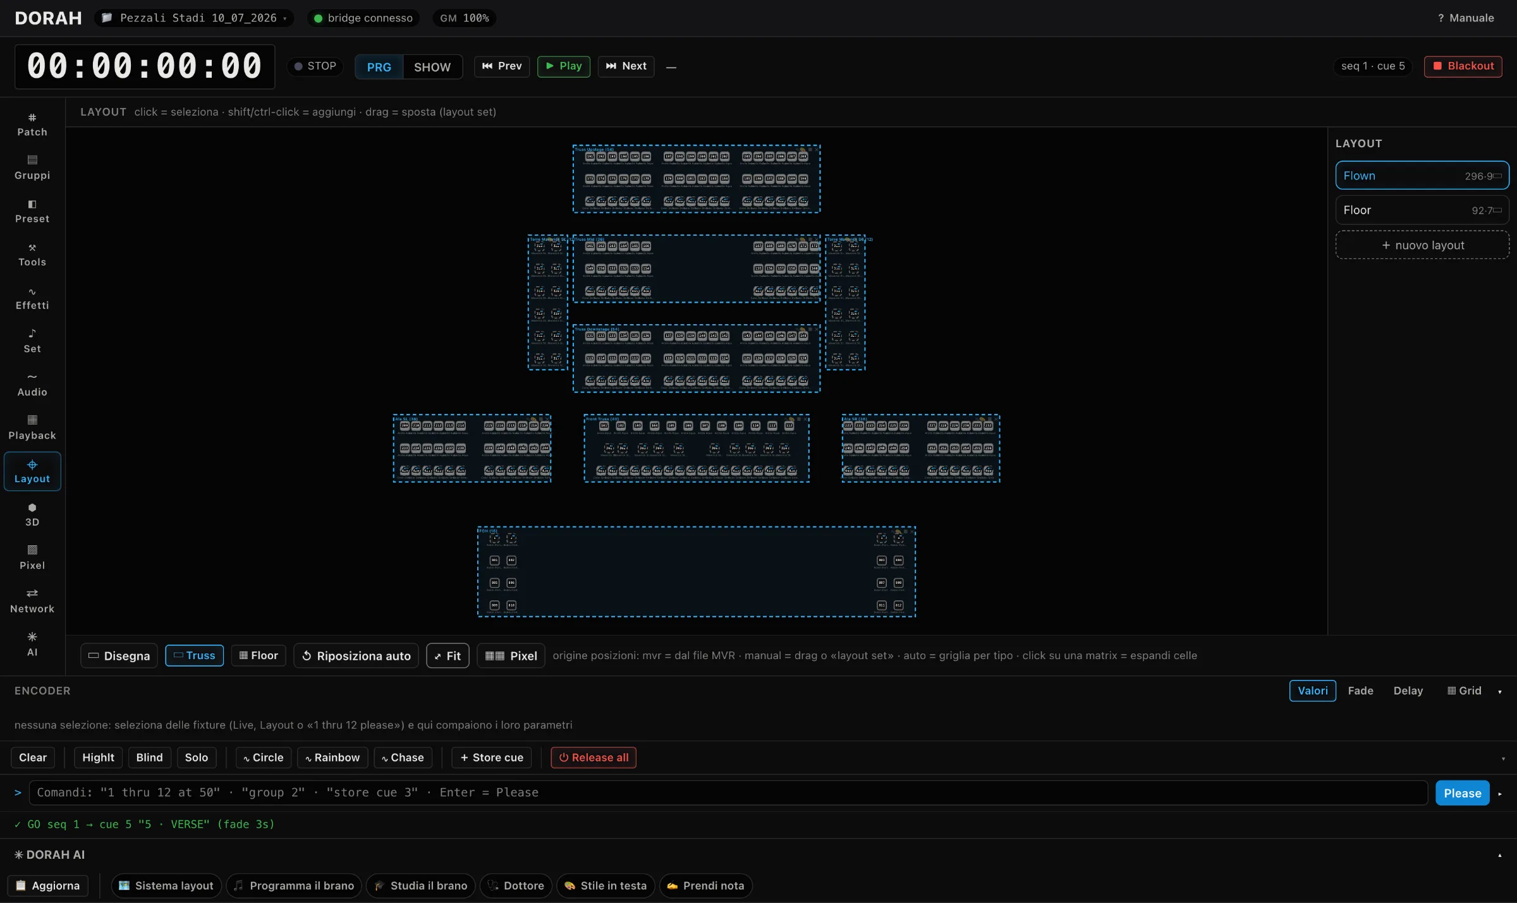Click the Play button
This screenshot has width=1517, height=903.
564,66
